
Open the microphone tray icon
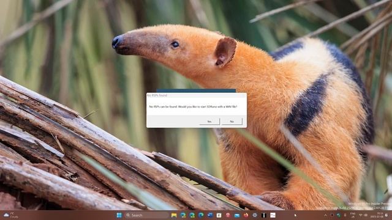coord(345,215)
